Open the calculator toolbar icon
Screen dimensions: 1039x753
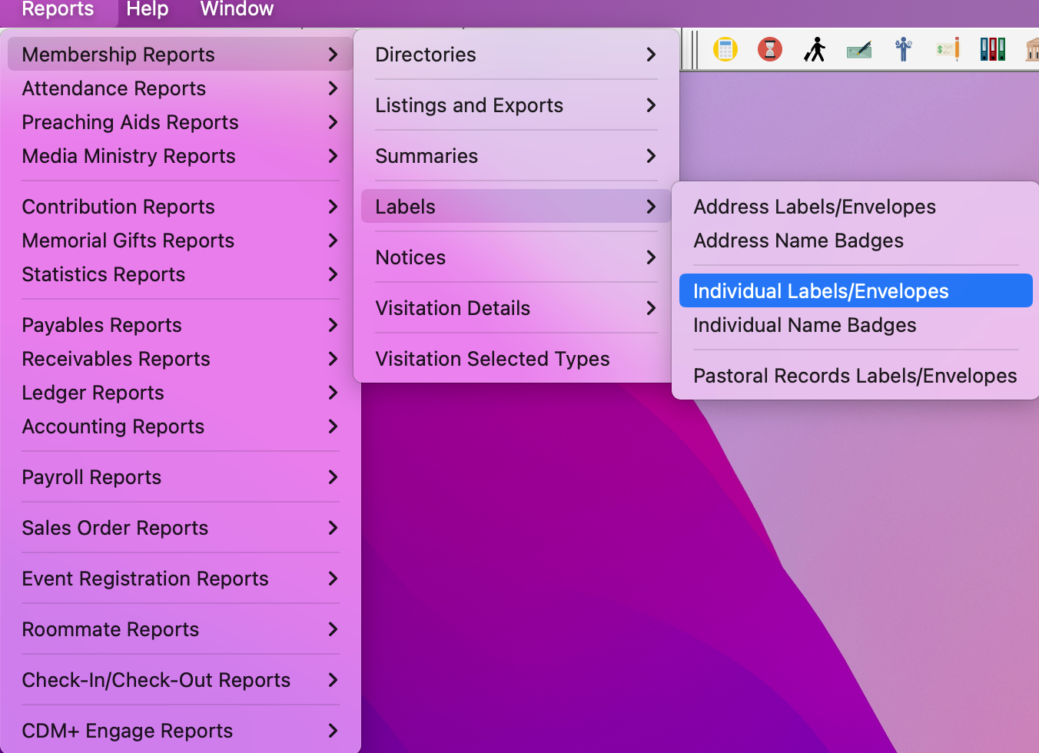click(725, 48)
